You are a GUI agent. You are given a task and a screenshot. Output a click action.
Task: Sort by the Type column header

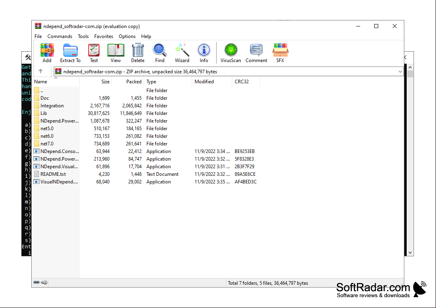click(x=168, y=82)
